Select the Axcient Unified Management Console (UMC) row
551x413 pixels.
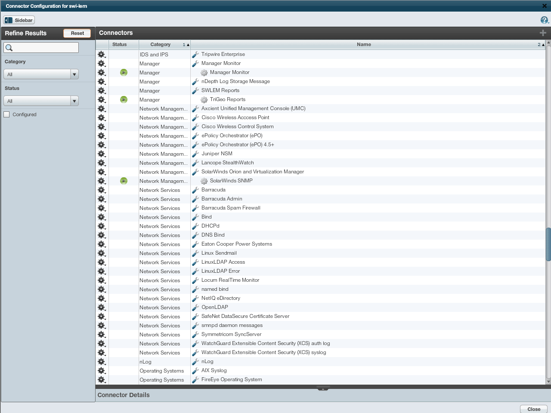pyautogui.click(x=320, y=109)
